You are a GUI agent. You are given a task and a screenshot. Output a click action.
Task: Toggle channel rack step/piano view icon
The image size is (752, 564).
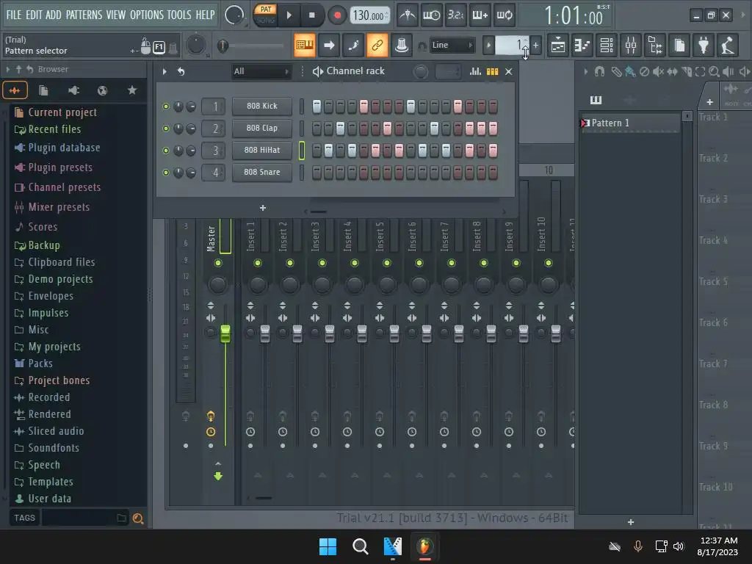[x=493, y=71]
